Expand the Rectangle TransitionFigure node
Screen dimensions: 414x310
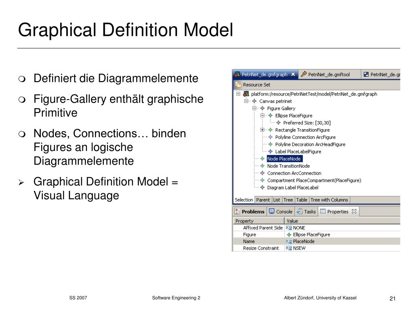262,130
